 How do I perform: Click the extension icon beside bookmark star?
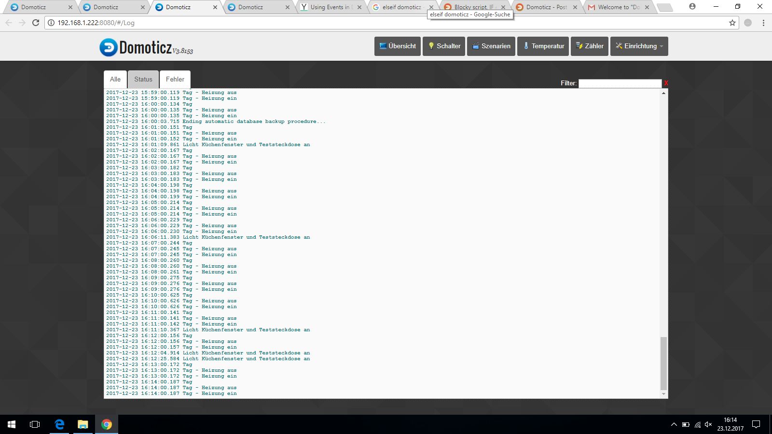[x=748, y=23]
